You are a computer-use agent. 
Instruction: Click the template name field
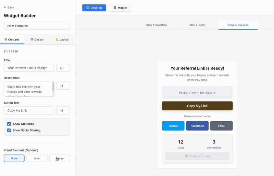tap(37, 26)
